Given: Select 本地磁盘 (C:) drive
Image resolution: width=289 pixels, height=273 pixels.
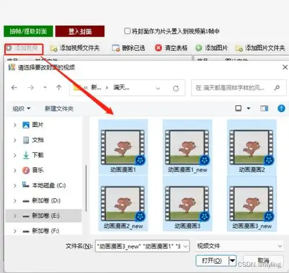Looking at the screenshot, I should pos(49,185).
